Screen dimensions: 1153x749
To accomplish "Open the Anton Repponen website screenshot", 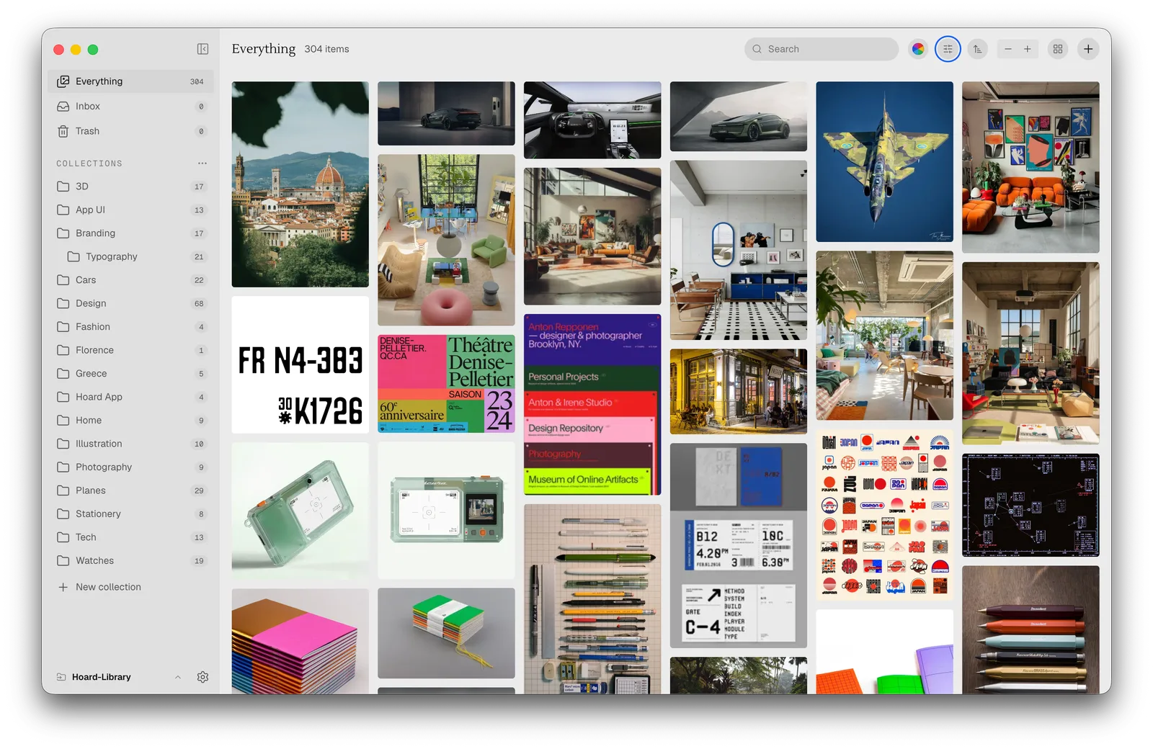I will [x=592, y=404].
